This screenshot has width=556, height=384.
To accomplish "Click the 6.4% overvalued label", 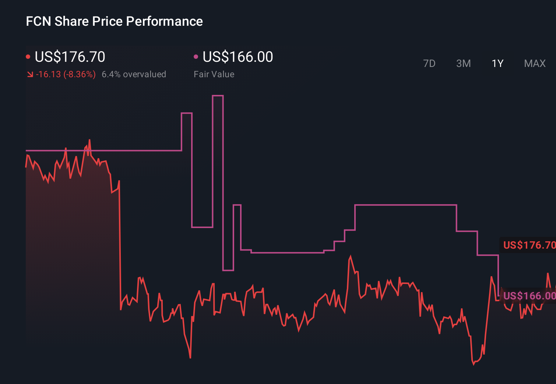I will (x=134, y=74).
